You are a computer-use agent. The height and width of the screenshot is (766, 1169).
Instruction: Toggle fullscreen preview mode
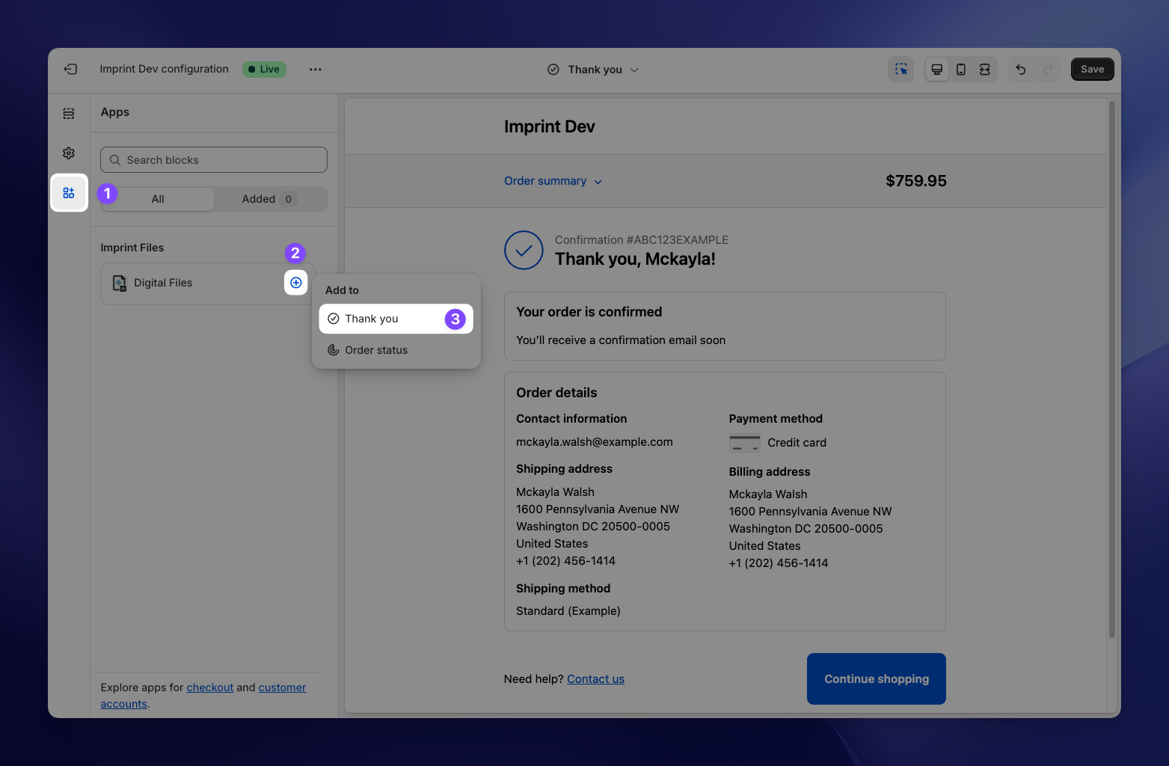pos(985,70)
